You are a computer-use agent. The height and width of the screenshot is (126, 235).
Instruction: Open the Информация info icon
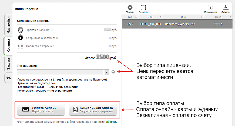pos(210,8)
